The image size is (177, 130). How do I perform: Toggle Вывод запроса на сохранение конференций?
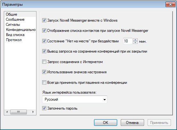(44, 51)
